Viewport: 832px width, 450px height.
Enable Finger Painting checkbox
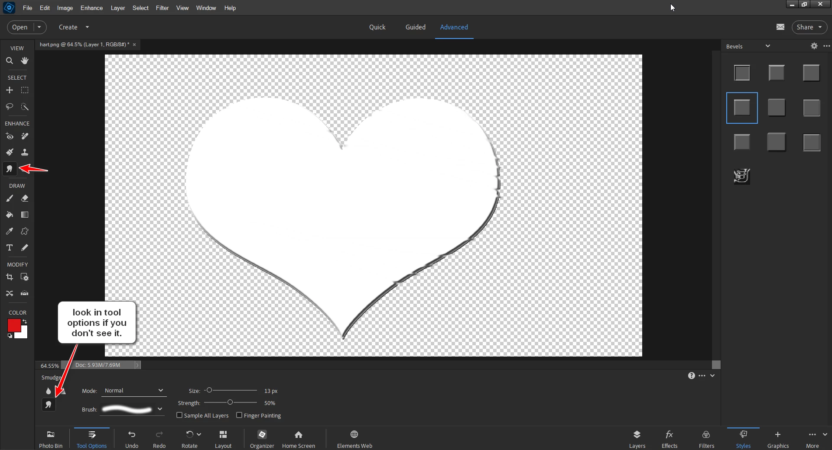coord(239,415)
